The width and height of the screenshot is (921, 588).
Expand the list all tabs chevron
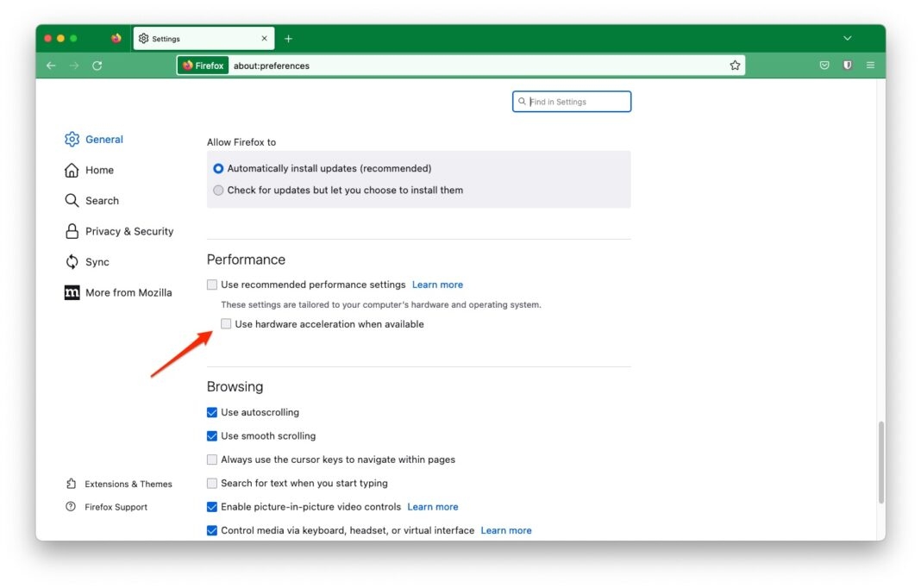coord(847,39)
